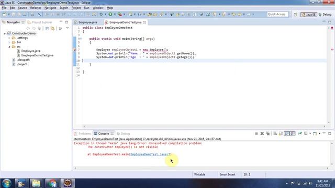Switch to the Problems tab
This screenshot has width=335, height=188.
(83, 134)
